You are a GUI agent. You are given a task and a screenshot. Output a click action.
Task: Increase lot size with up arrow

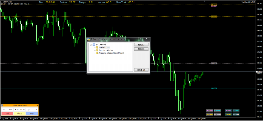[24, 110]
